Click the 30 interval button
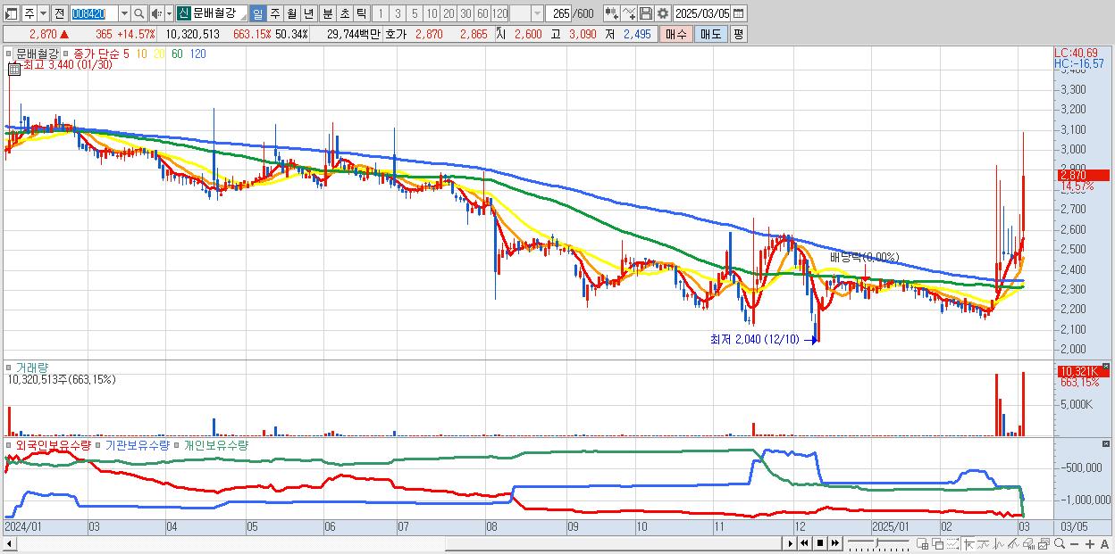 (x=465, y=14)
